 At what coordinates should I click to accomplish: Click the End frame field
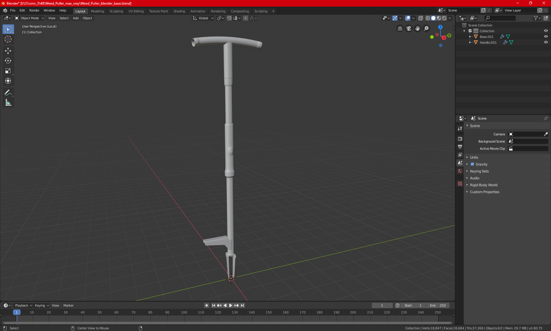(438, 305)
